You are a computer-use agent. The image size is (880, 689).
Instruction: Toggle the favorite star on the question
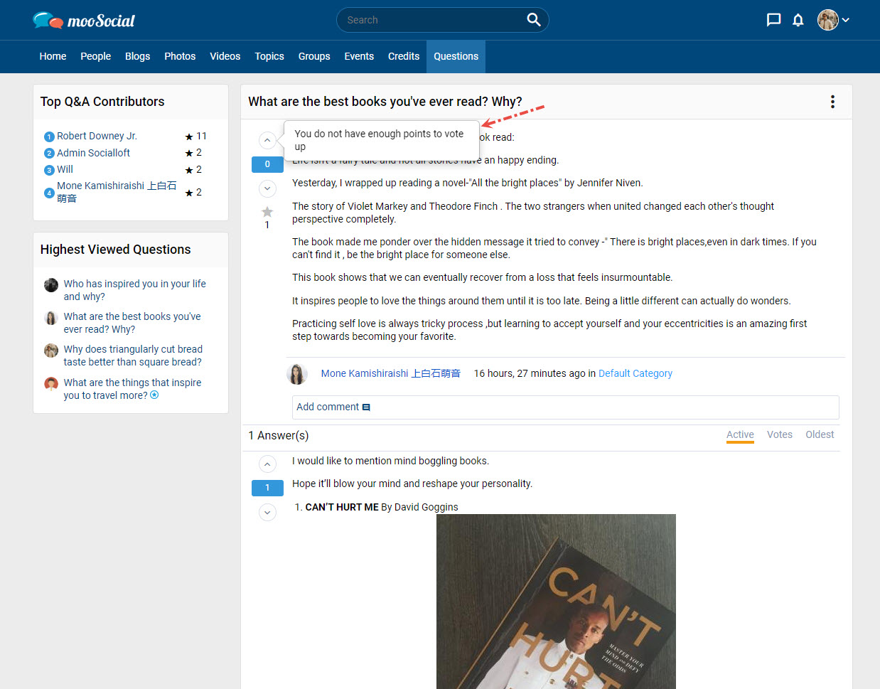tap(267, 212)
